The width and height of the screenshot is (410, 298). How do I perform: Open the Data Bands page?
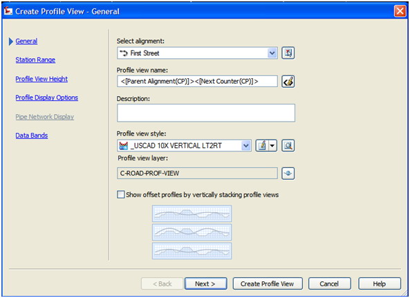pos(32,136)
